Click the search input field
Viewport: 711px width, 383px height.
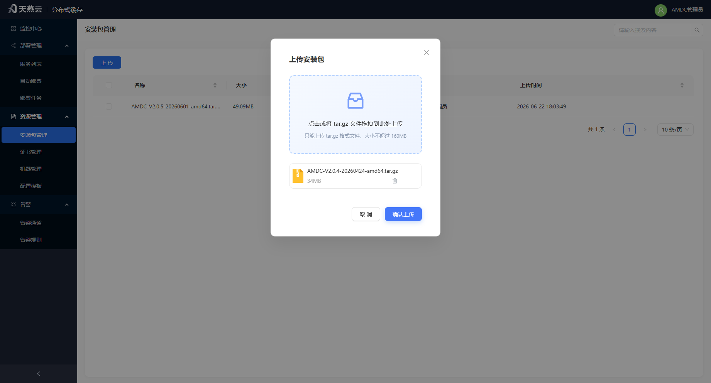coord(652,30)
